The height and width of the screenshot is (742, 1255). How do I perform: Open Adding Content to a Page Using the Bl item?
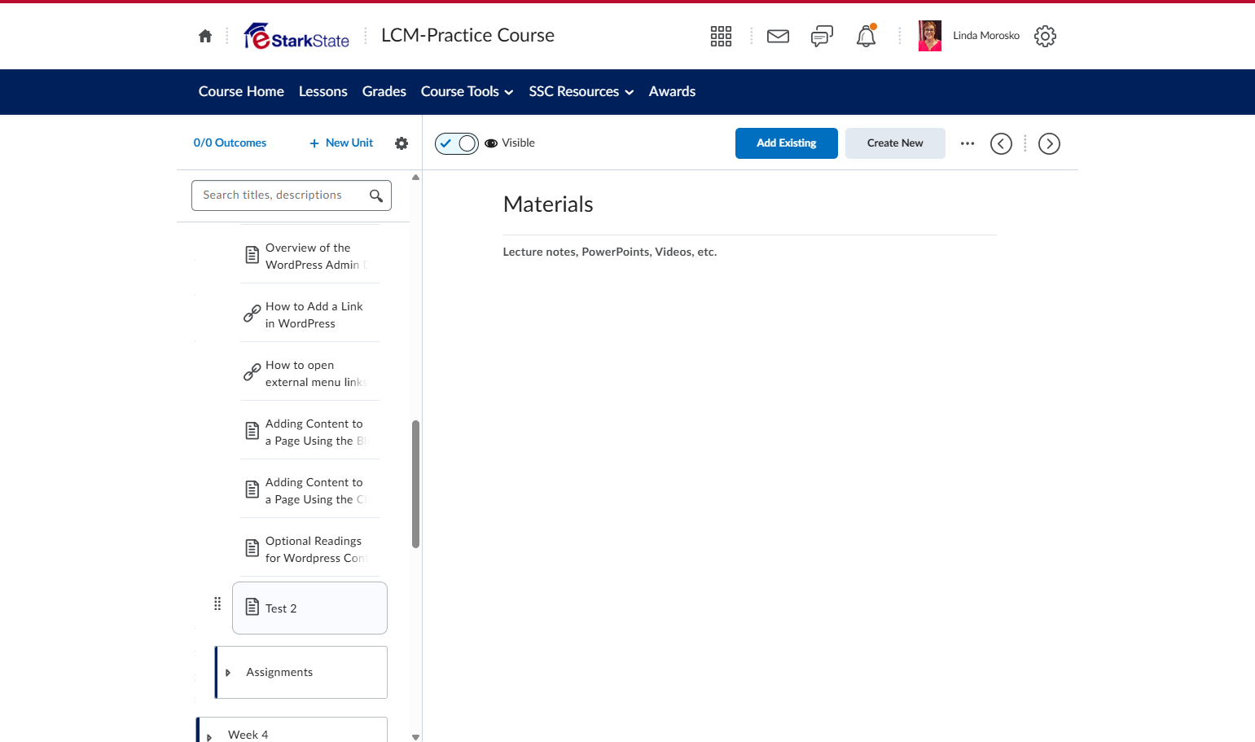(309, 432)
